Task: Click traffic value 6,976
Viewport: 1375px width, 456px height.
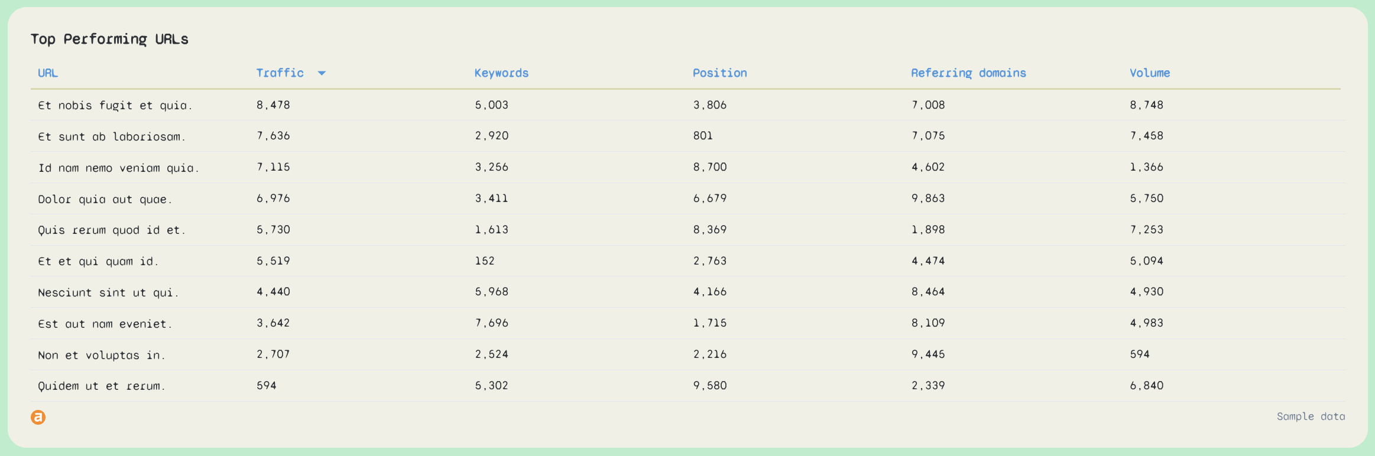Action: pos(273,198)
